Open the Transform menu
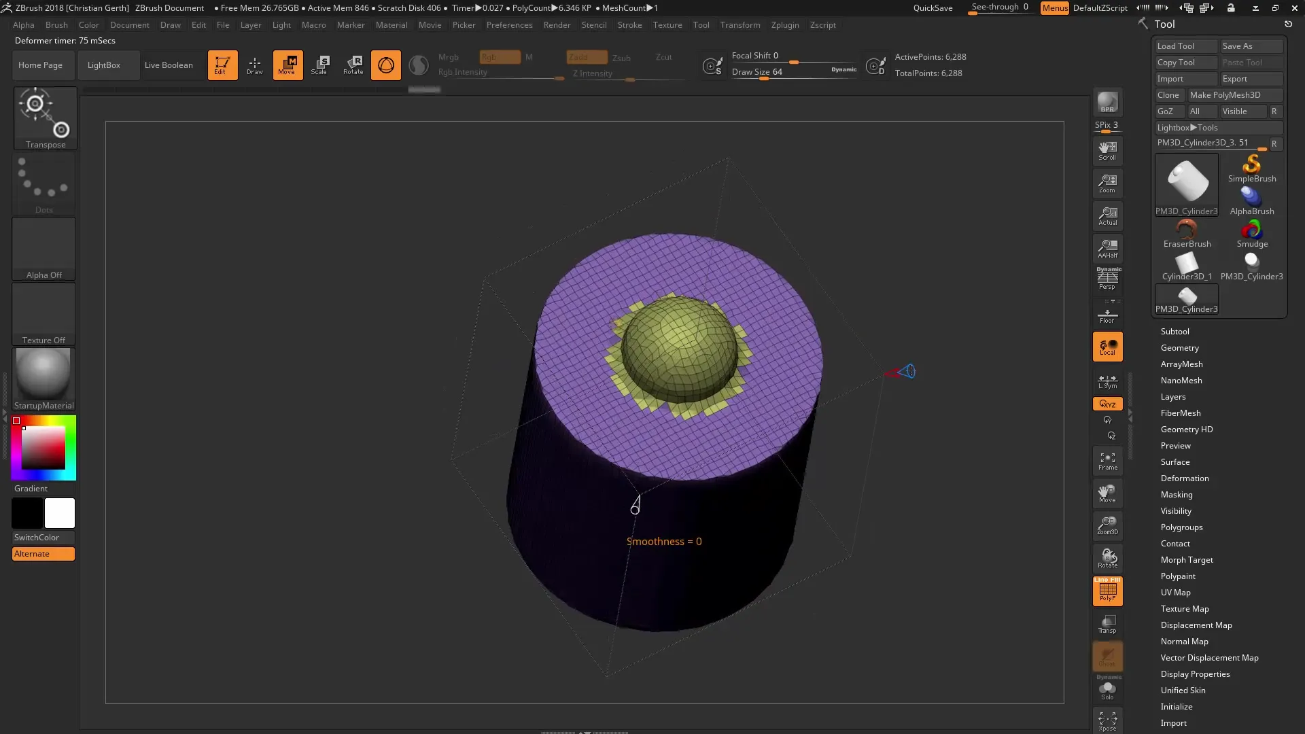Screen dimensions: 1305x734 point(740,25)
